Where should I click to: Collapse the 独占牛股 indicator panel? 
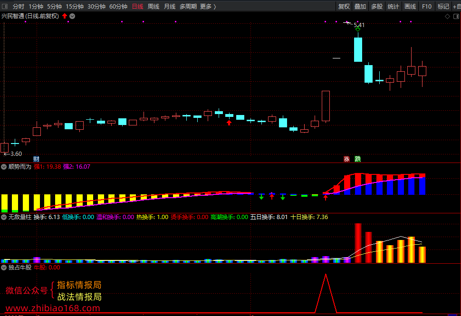click(x=4, y=268)
